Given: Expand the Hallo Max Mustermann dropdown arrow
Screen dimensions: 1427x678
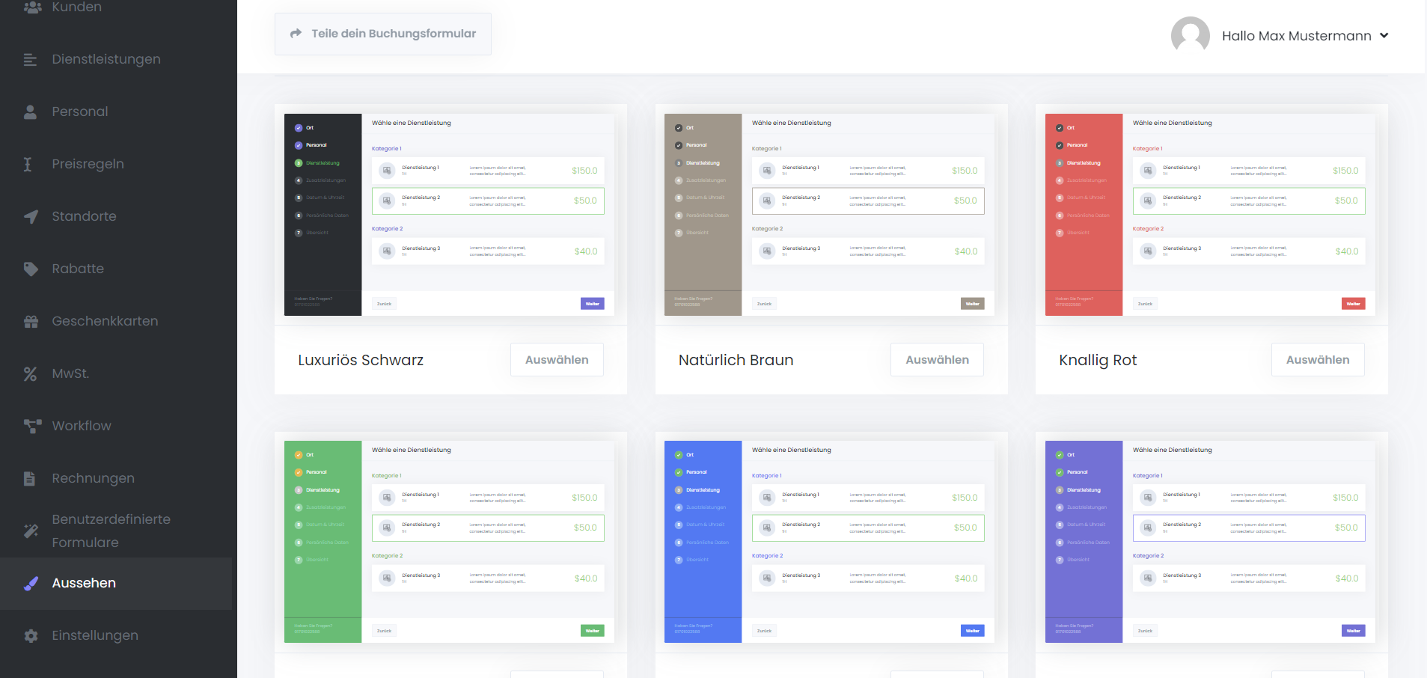Looking at the screenshot, I should [1384, 35].
